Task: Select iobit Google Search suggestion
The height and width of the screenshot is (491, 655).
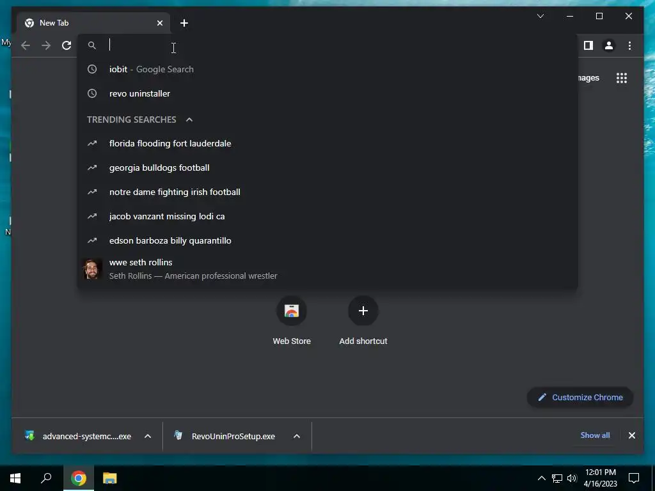Action: coord(327,69)
